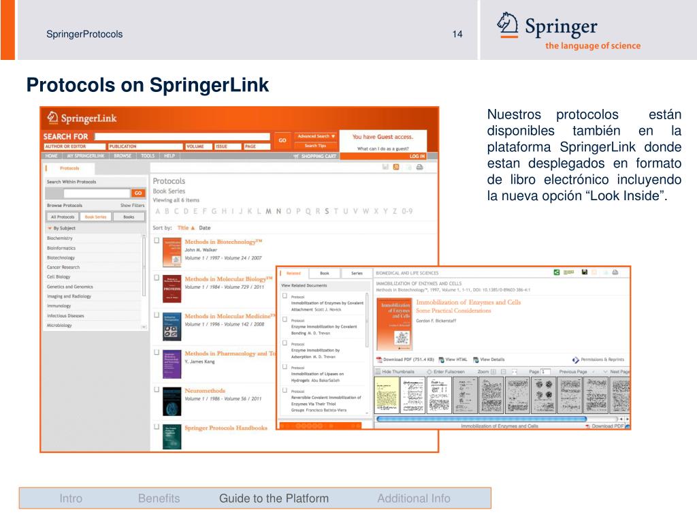Image resolution: width=697 pixels, height=523 pixels.
Task: Click the Page number field in viewer
Action: [545, 371]
